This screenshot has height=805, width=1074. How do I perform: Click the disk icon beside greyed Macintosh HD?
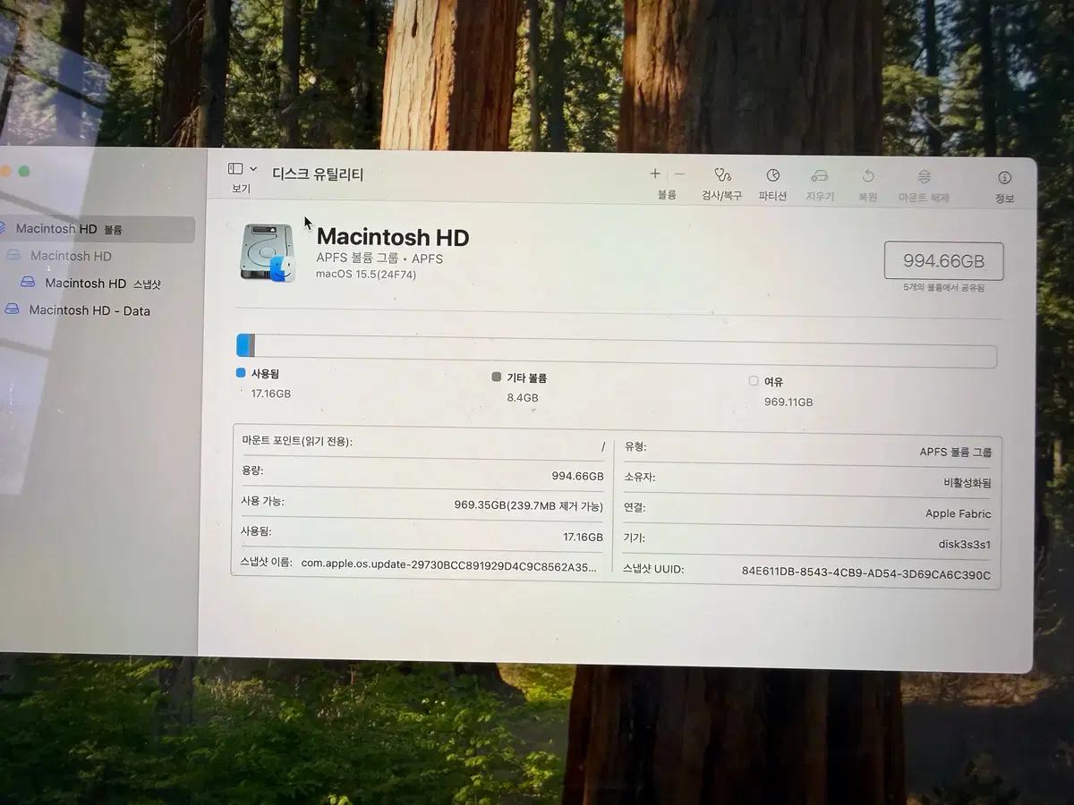click(x=13, y=255)
